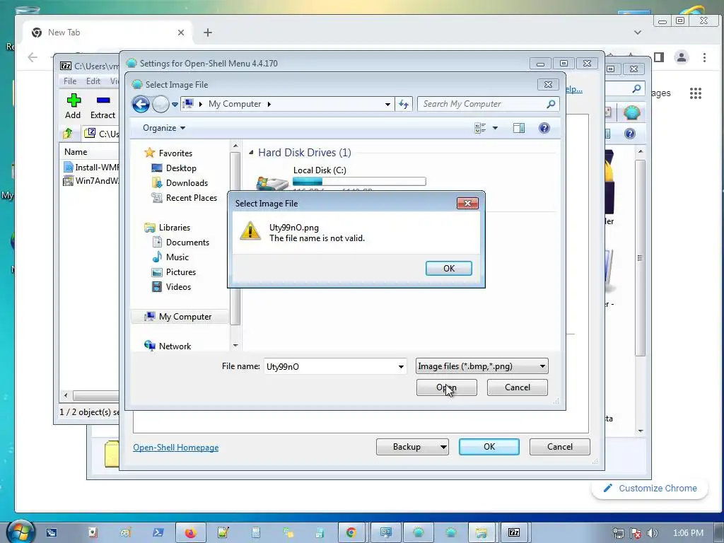Screen dimensions: 724x543
Task: Click OK in the invalid file name warning
Action: pos(448,268)
